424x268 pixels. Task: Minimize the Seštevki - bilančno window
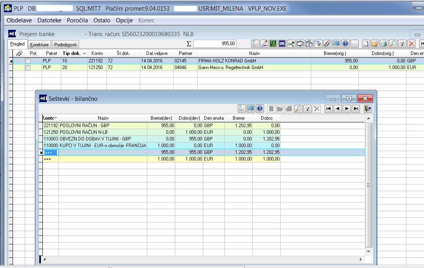(x=333, y=98)
